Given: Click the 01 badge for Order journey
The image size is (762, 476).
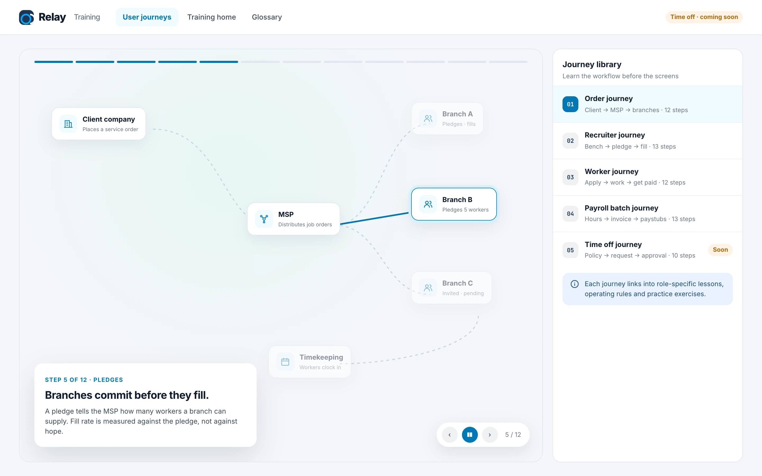Looking at the screenshot, I should [x=570, y=104].
